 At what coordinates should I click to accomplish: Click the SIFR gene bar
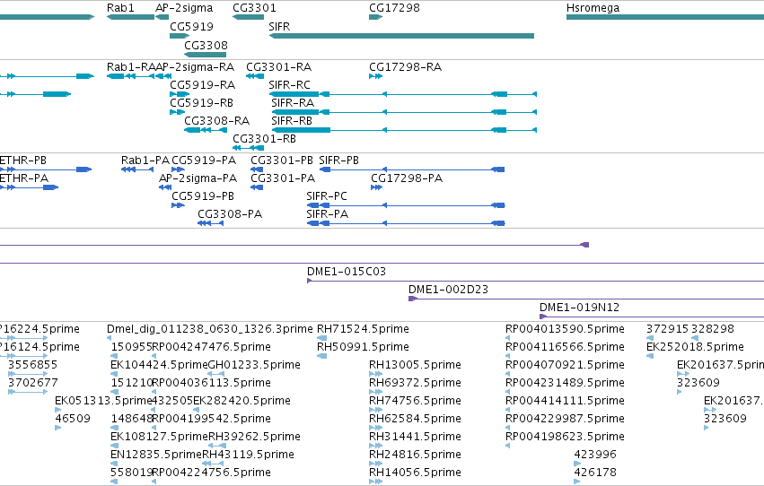point(401,36)
